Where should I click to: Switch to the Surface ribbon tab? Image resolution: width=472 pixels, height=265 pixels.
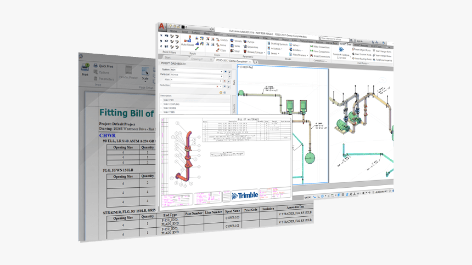coord(195,33)
